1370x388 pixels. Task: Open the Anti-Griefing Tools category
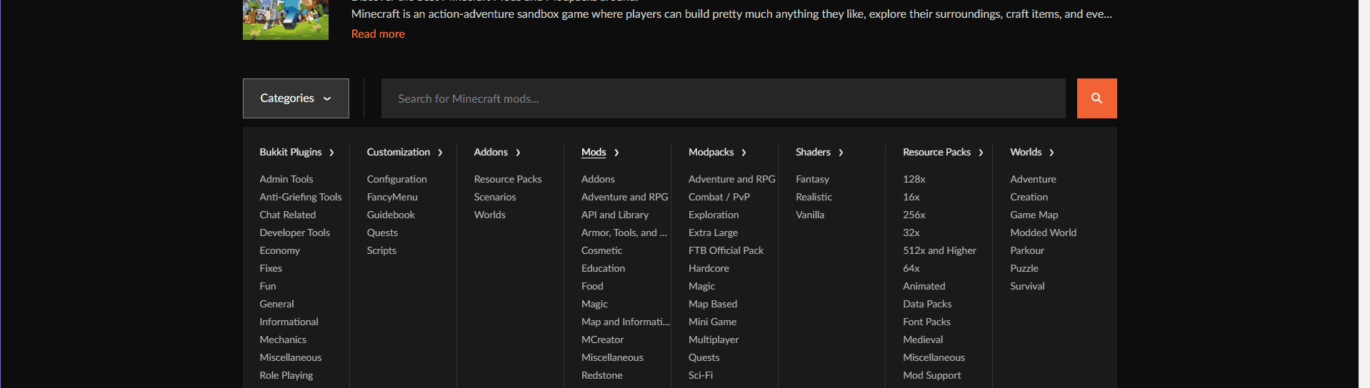pos(301,197)
